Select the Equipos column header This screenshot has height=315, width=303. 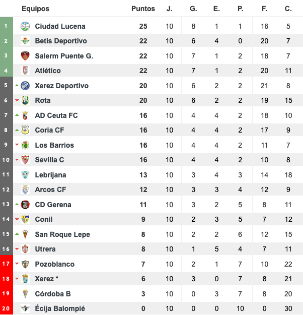(36, 9)
